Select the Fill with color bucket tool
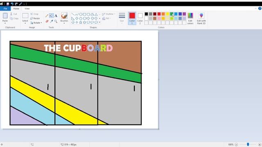The width and height of the screenshot is (262, 147). click(52, 16)
